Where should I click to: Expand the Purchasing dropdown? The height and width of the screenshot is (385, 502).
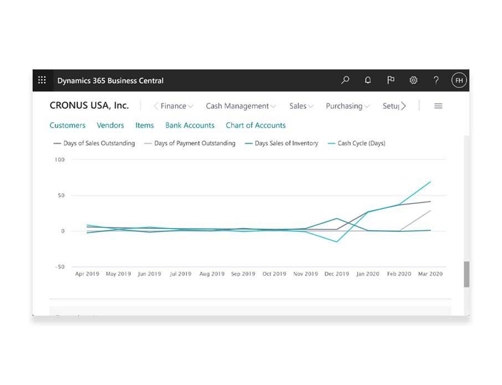pyautogui.click(x=347, y=105)
